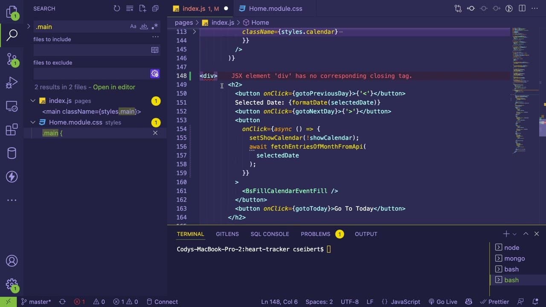Collapse index.js search result group
Image resolution: width=546 pixels, height=307 pixels.
point(33,101)
